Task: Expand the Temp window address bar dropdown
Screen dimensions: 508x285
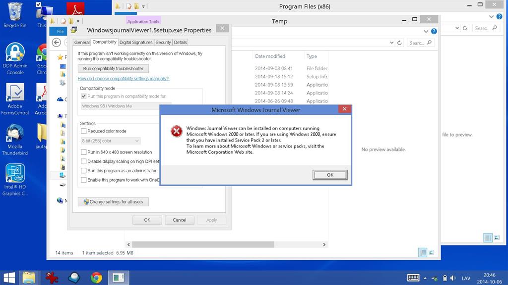Action: (392, 43)
